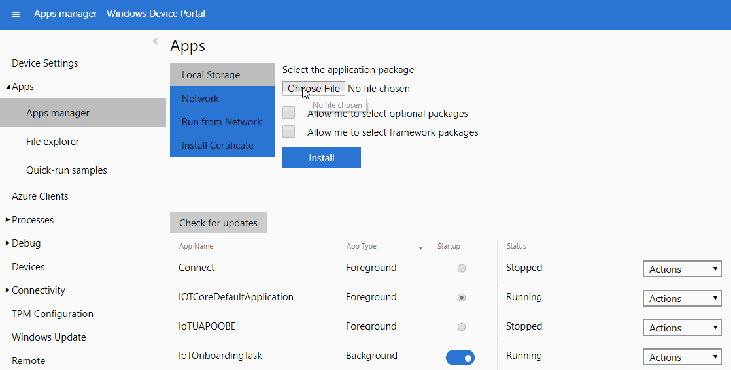Go to File explorer in sidebar
This screenshot has width=731, height=370.
pos(52,142)
